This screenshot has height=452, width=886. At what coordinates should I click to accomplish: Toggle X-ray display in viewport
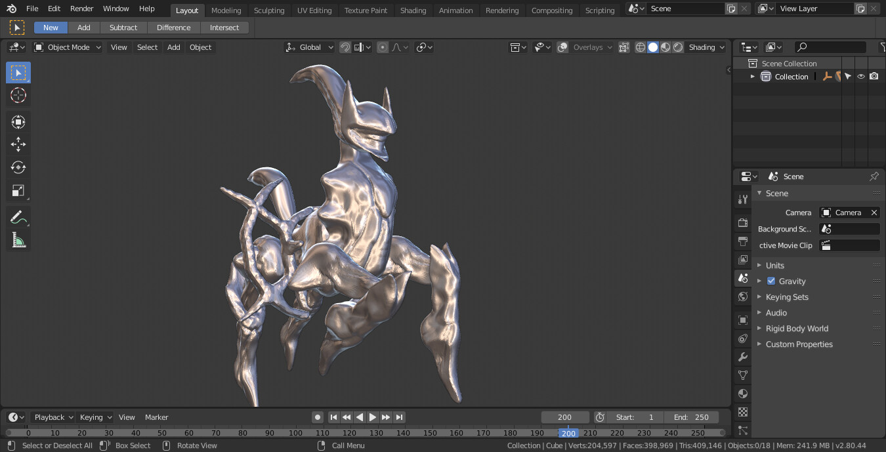click(623, 47)
